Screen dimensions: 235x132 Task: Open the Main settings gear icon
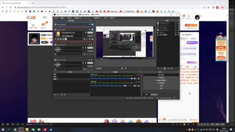(56, 24)
